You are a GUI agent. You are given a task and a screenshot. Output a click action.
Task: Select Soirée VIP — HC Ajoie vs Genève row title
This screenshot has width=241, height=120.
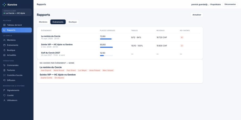point(57,45)
